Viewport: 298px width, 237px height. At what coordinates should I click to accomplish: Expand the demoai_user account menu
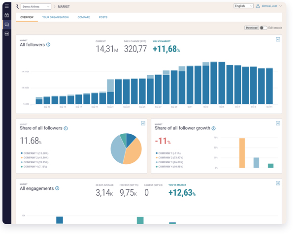[268, 6]
